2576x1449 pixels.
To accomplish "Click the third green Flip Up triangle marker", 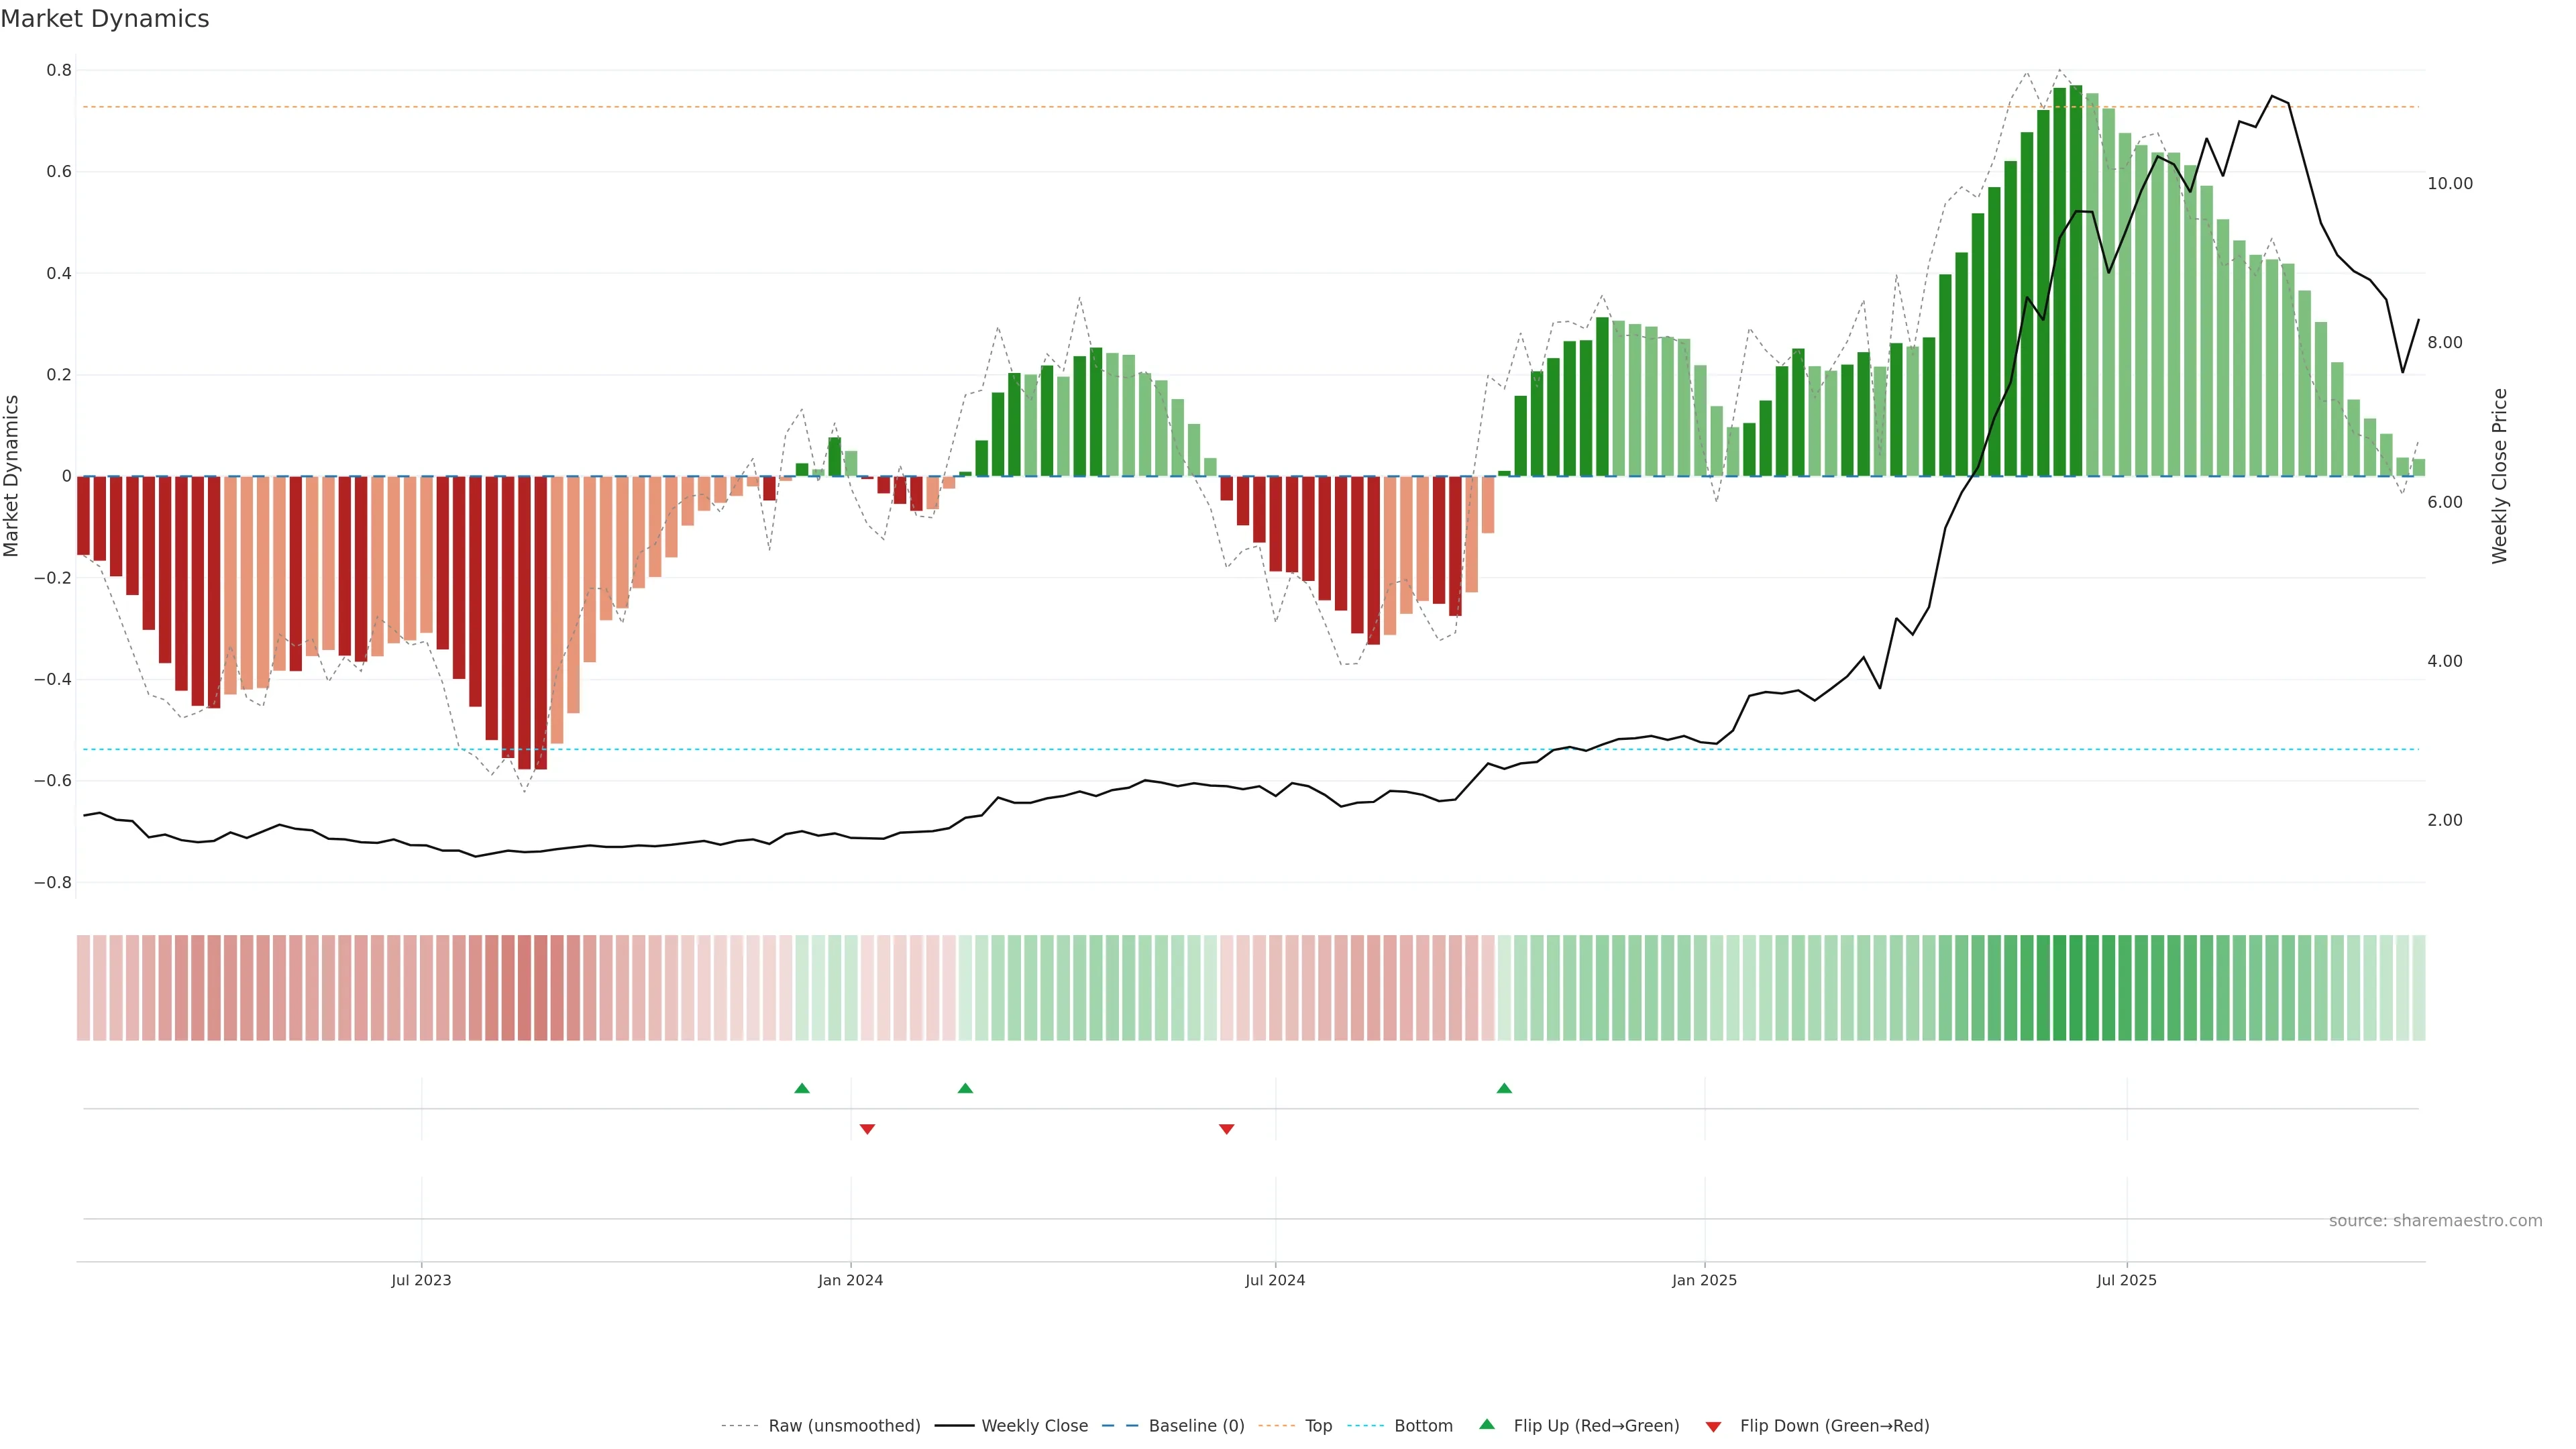I will [x=1504, y=1088].
